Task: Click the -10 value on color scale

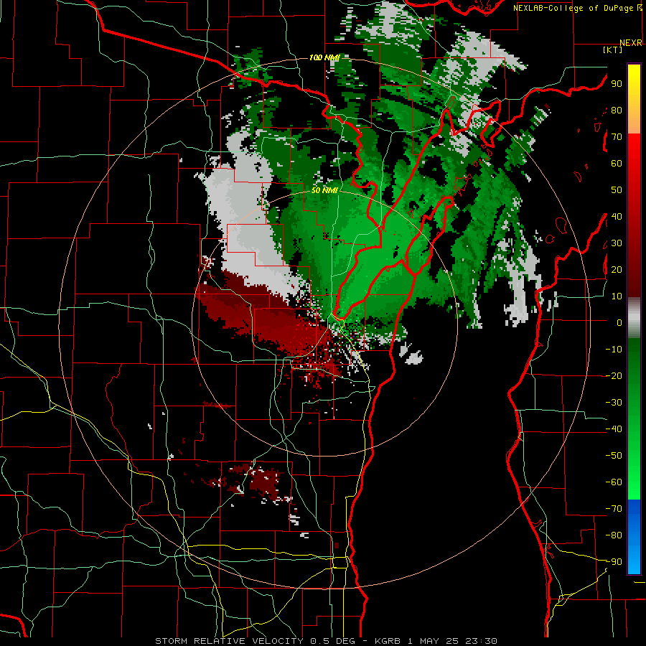Action: point(614,350)
